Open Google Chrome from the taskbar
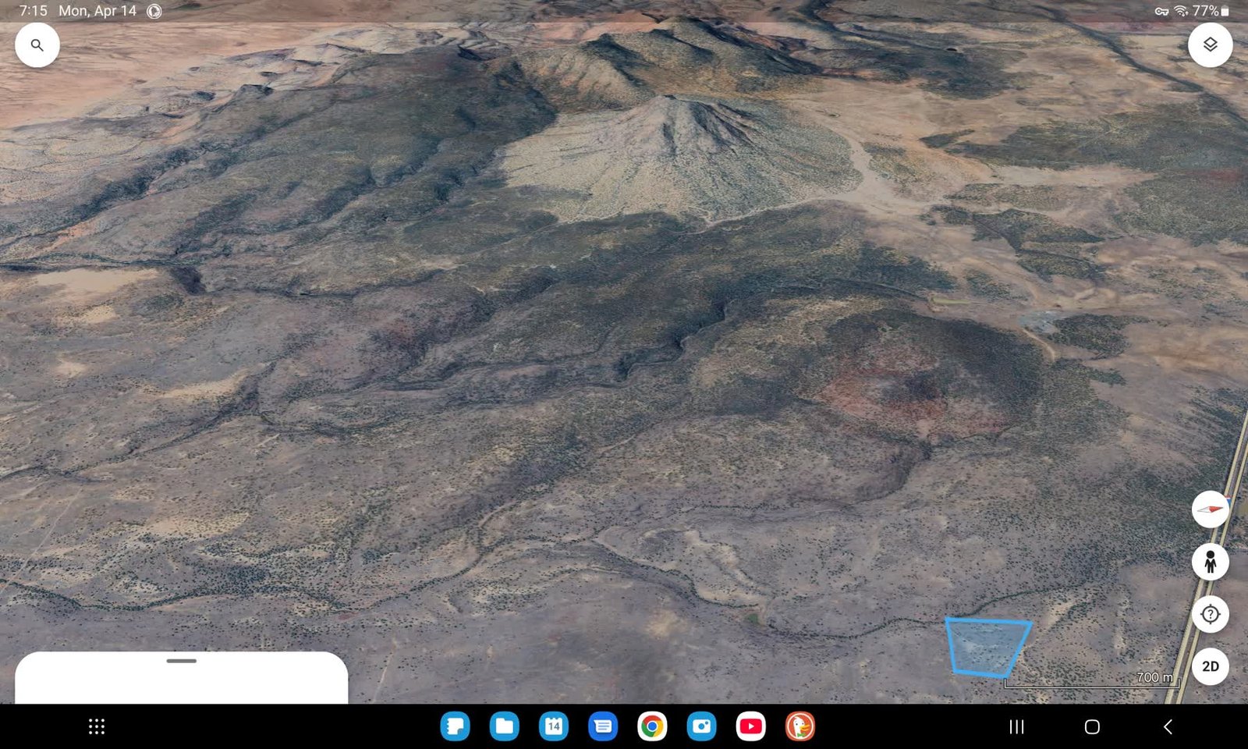This screenshot has height=749, width=1248. pos(652,727)
